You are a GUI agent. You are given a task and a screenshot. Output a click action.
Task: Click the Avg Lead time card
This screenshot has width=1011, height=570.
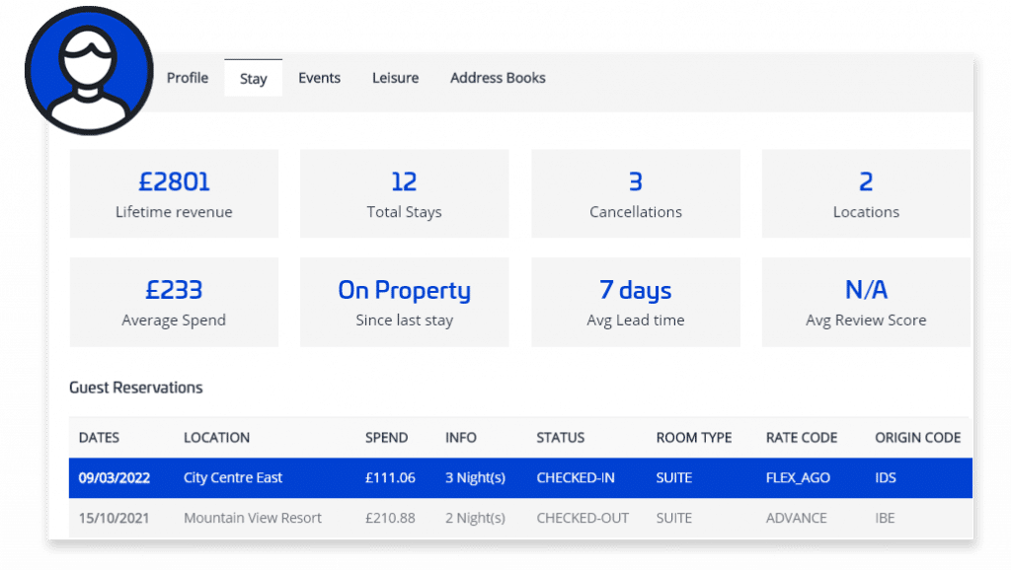tap(635, 302)
